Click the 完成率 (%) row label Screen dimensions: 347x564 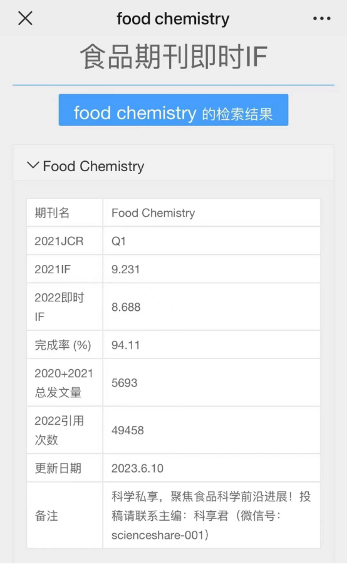63,345
